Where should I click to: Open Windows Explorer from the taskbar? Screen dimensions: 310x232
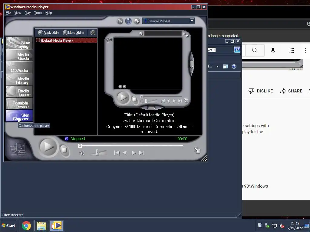coord(41,226)
